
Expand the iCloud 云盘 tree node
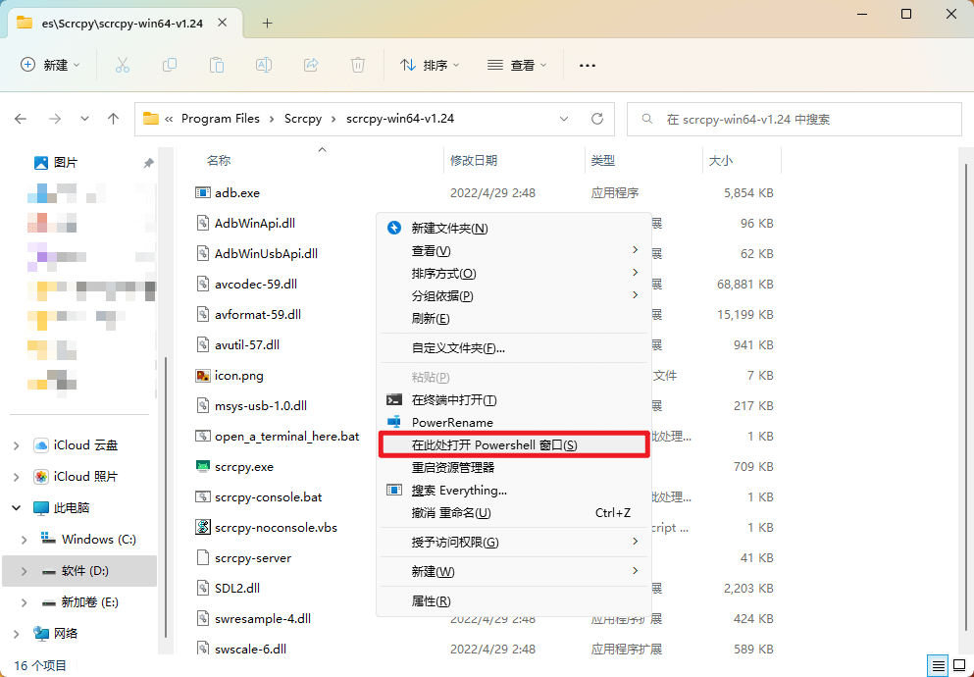tap(17, 445)
